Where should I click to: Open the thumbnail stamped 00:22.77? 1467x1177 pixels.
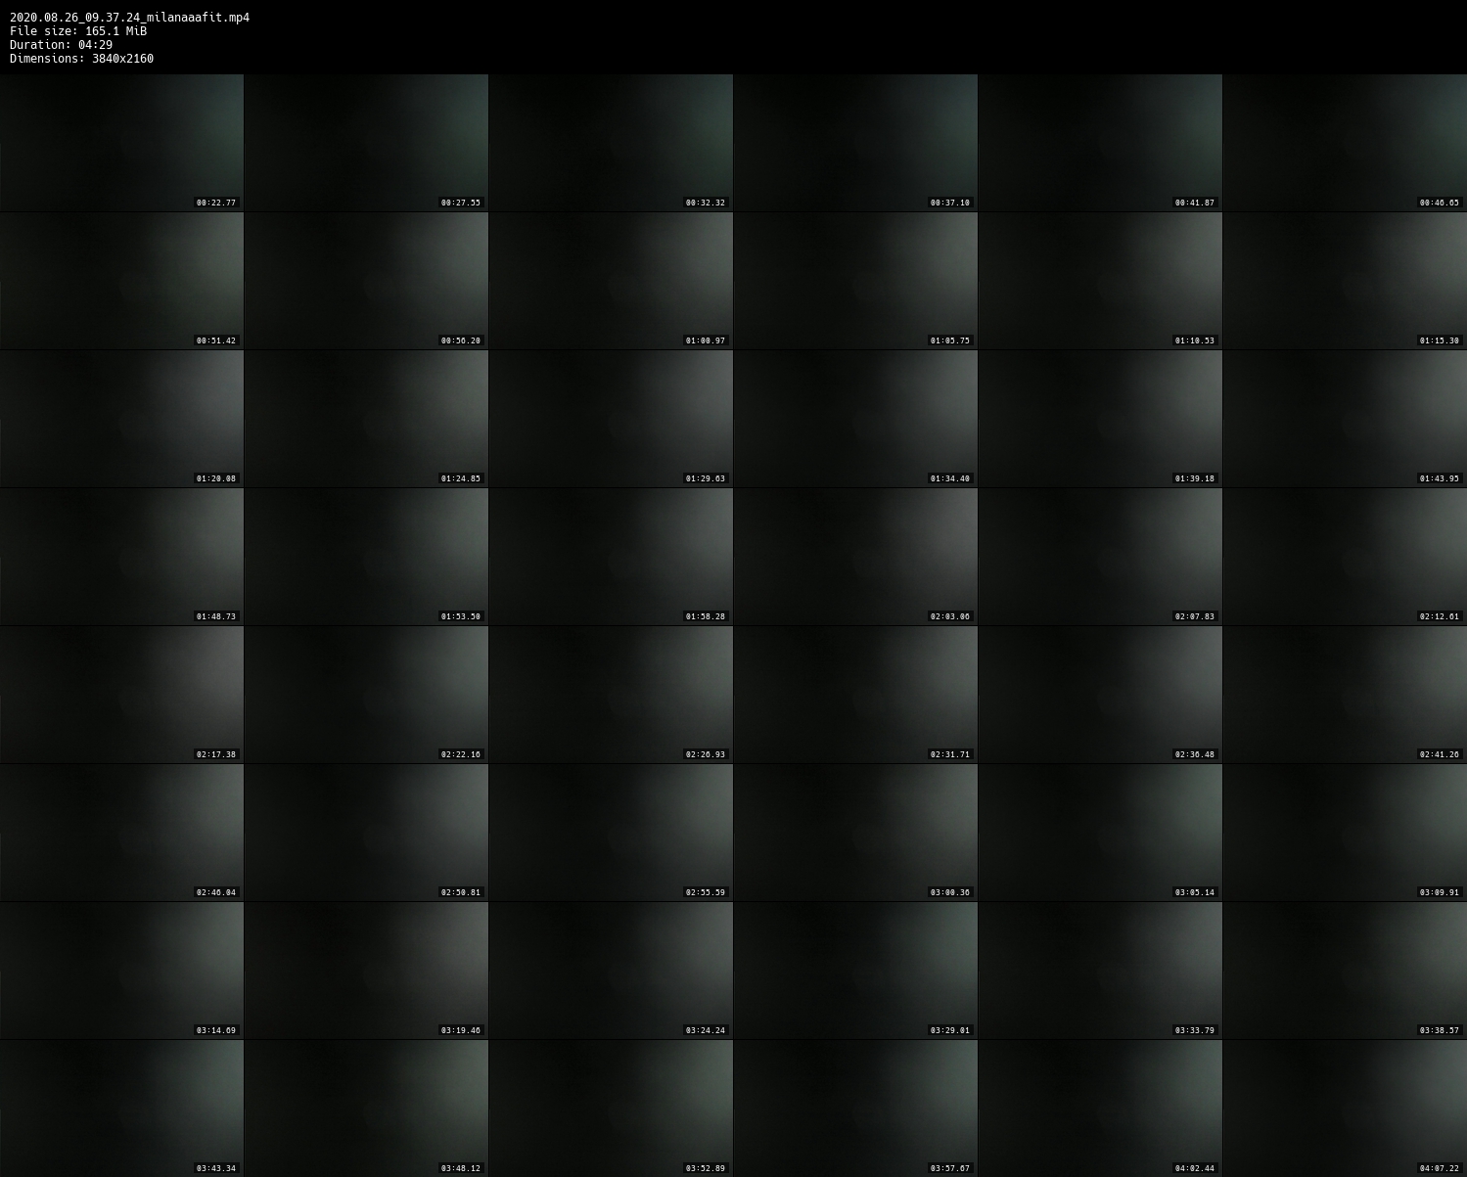(121, 143)
